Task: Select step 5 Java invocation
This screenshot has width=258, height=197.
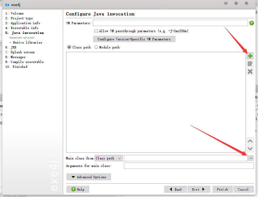Action: pyautogui.click(x=25, y=33)
